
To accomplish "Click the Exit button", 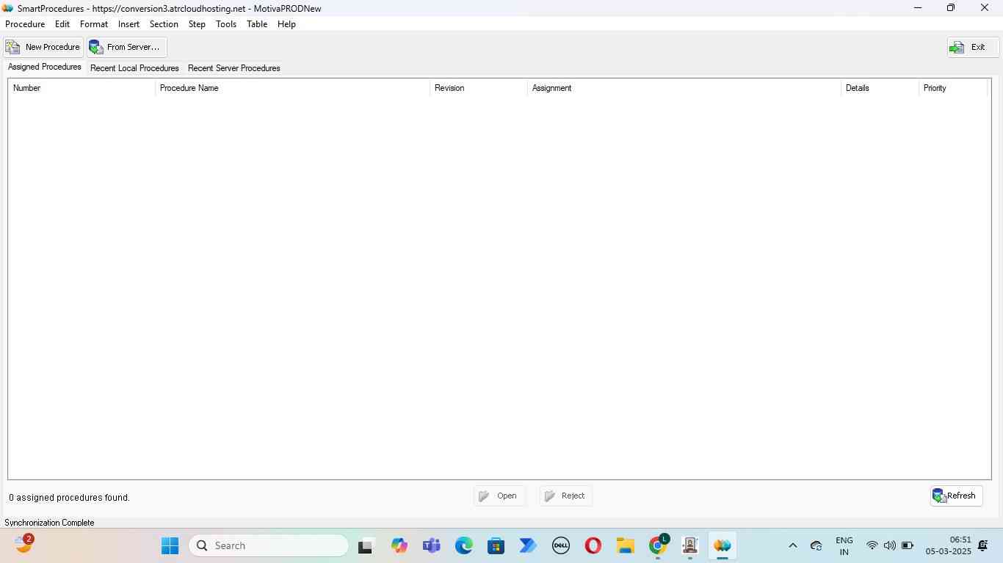I will click(972, 47).
